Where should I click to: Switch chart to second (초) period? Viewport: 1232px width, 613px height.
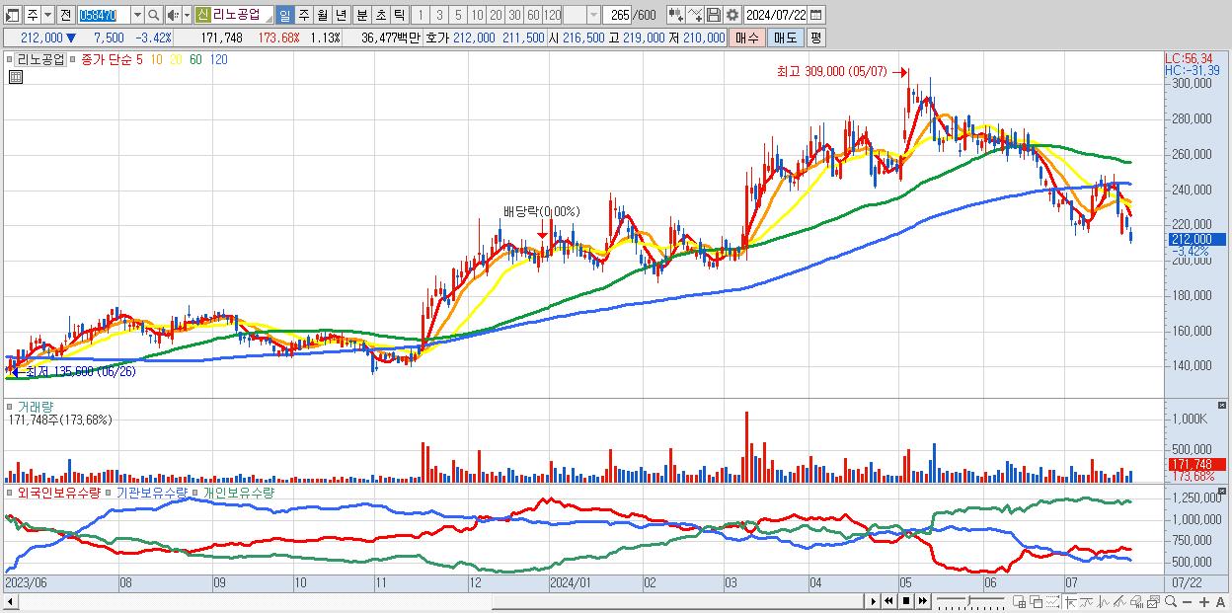(x=380, y=15)
